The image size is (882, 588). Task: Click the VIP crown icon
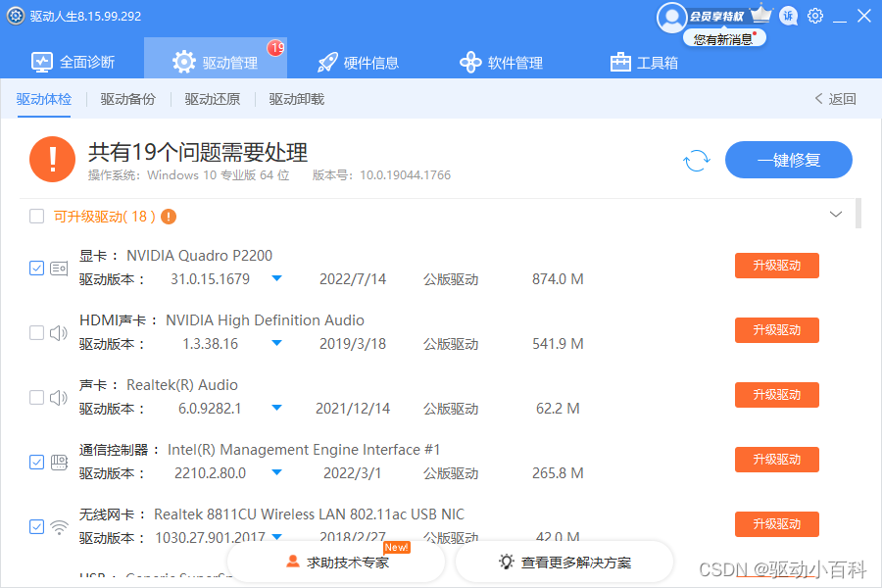(761, 14)
